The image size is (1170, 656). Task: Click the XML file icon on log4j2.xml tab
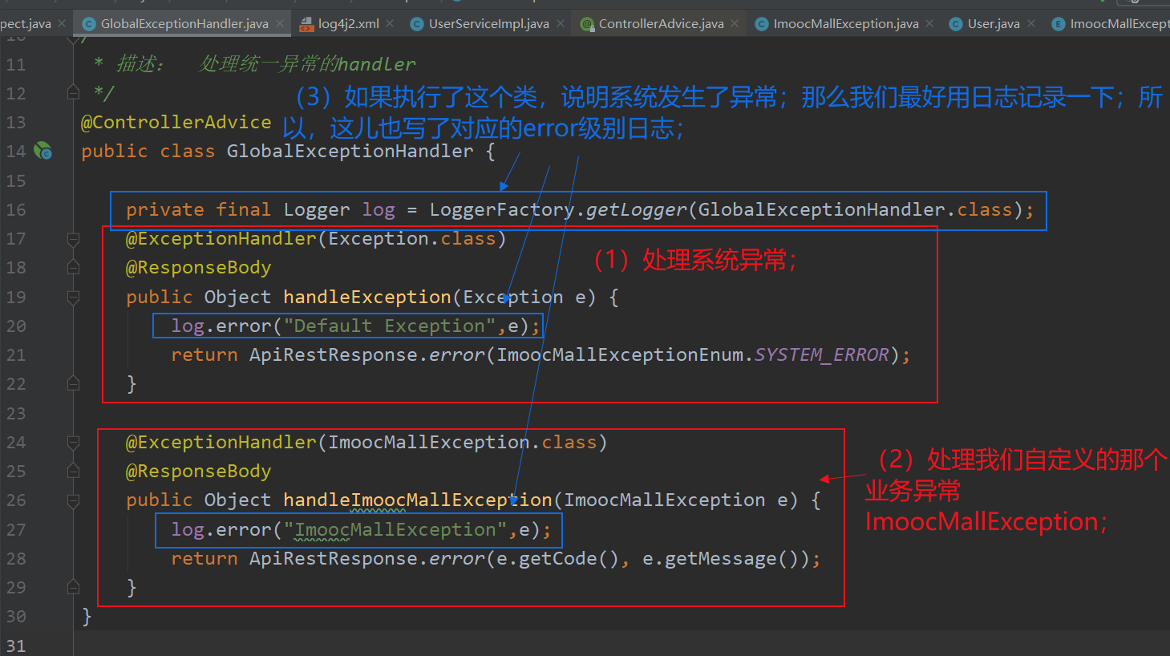306,23
